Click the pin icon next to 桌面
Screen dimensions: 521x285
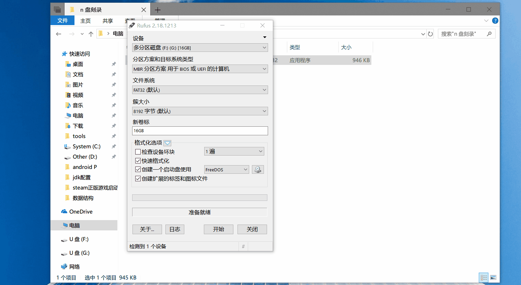pyautogui.click(x=114, y=64)
